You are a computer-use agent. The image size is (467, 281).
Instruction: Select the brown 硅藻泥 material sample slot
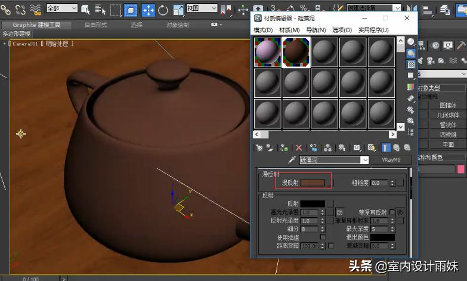(x=296, y=52)
